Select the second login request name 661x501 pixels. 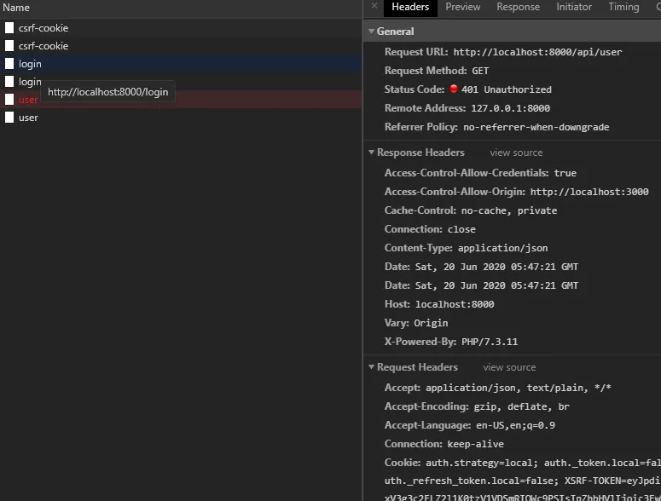[30, 82]
